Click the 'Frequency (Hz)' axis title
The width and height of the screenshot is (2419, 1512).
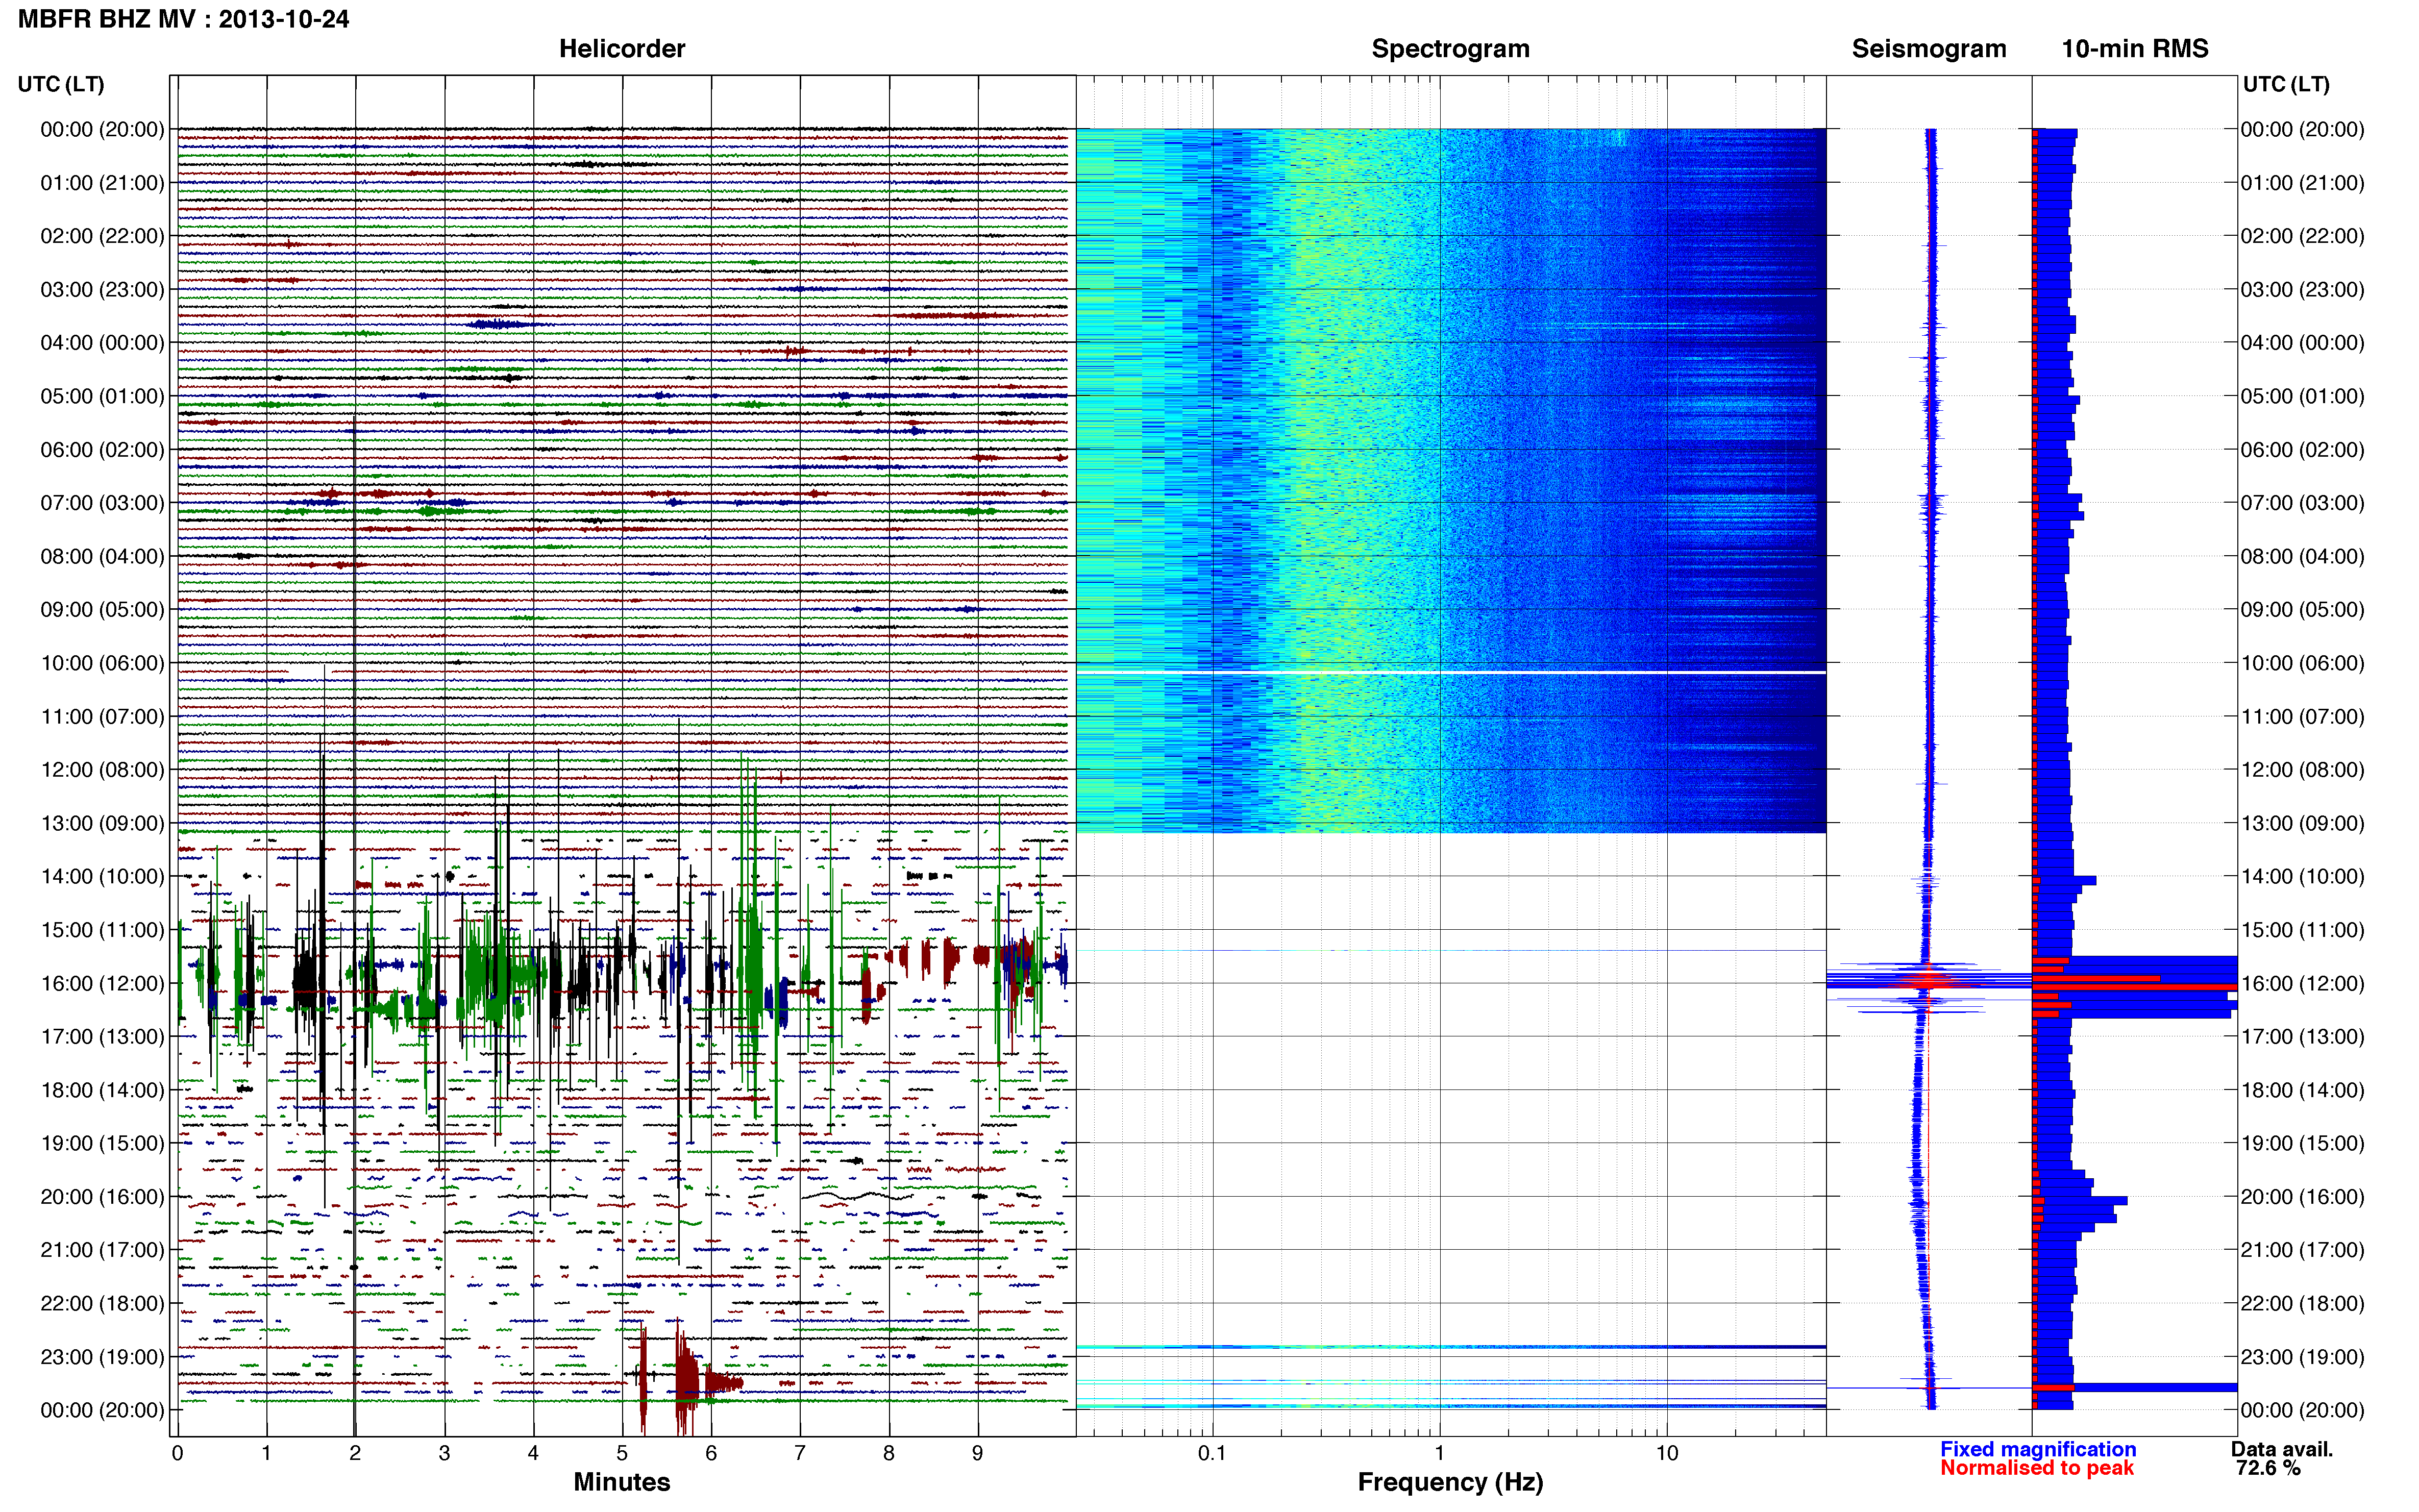pos(1450,1483)
